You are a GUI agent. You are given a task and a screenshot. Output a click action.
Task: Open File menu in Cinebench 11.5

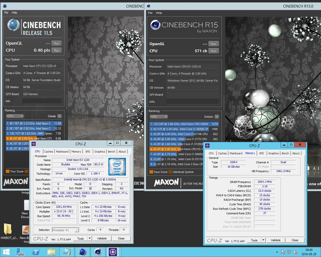pyautogui.click(x=6, y=13)
